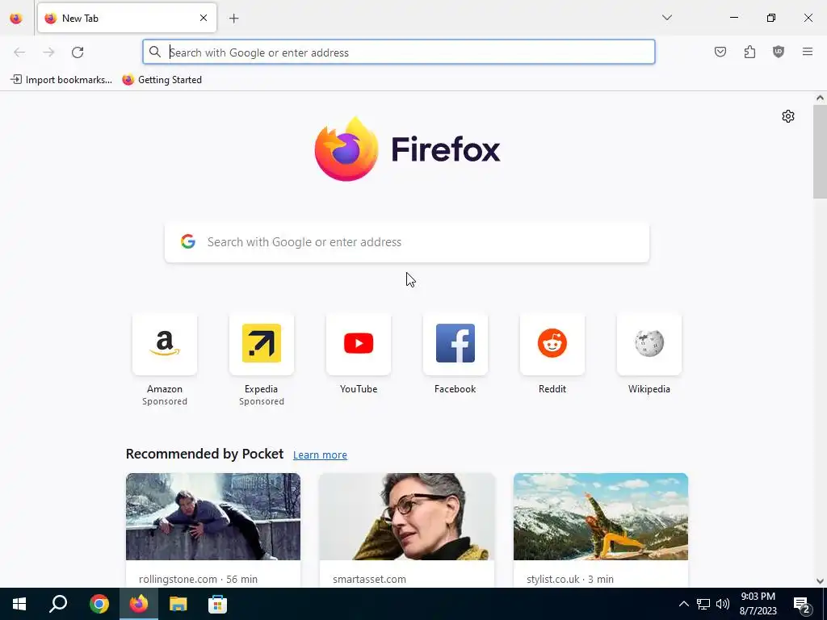Click the search magnifier in address bar
827x620 pixels.
tap(154, 52)
